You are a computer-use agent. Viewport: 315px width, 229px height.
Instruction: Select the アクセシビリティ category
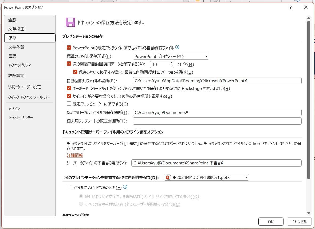pyautogui.click(x=30, y=65)
